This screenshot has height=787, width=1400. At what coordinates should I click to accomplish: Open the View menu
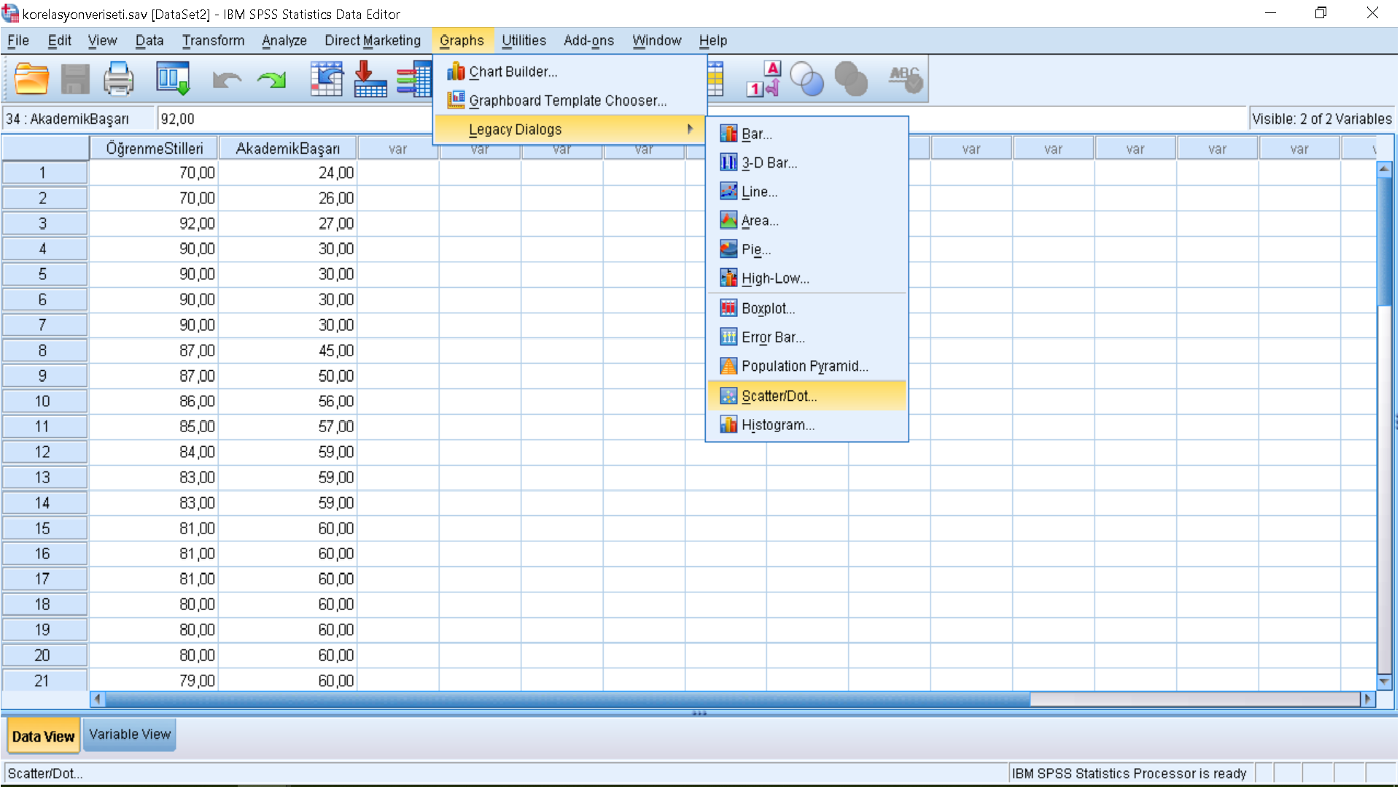(x=103, y=41)
